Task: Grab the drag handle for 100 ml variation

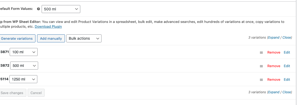Action: [261, 53]
